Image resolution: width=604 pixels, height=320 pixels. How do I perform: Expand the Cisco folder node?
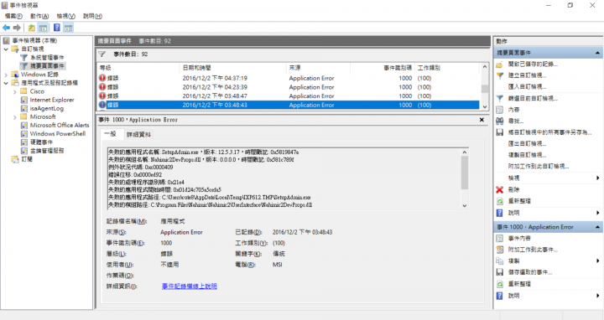click(15, 91)
